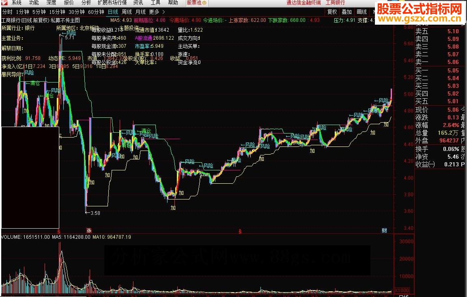
Task: Select the 买三 5.03 bid row
Action: click(x=437, y=86)
